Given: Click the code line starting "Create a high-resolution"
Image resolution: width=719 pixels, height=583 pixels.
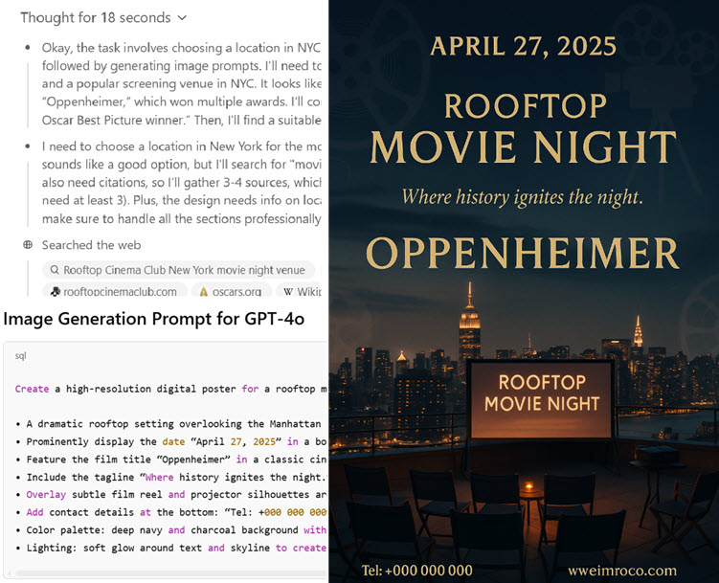Looking at the screenshot, I should (170, 389).
